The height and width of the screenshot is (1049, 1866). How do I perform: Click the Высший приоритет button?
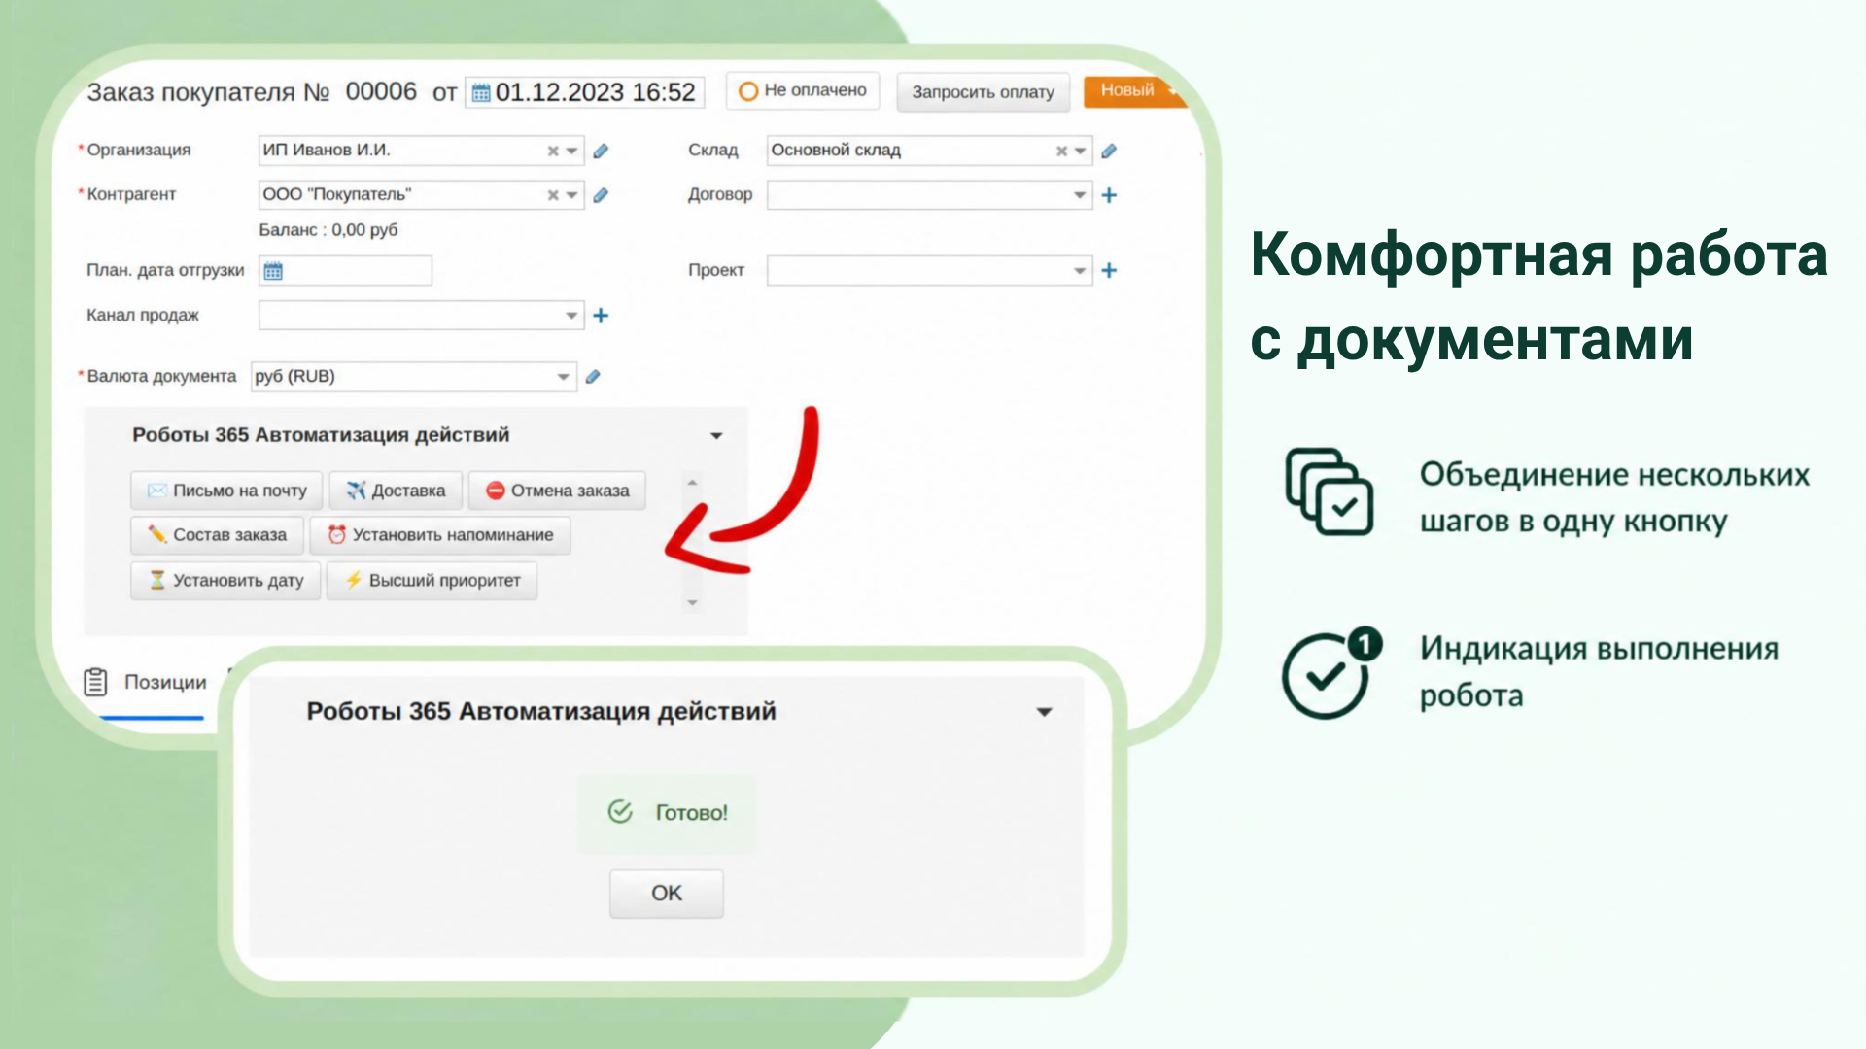pyautogui.click(x=432, y=581)
